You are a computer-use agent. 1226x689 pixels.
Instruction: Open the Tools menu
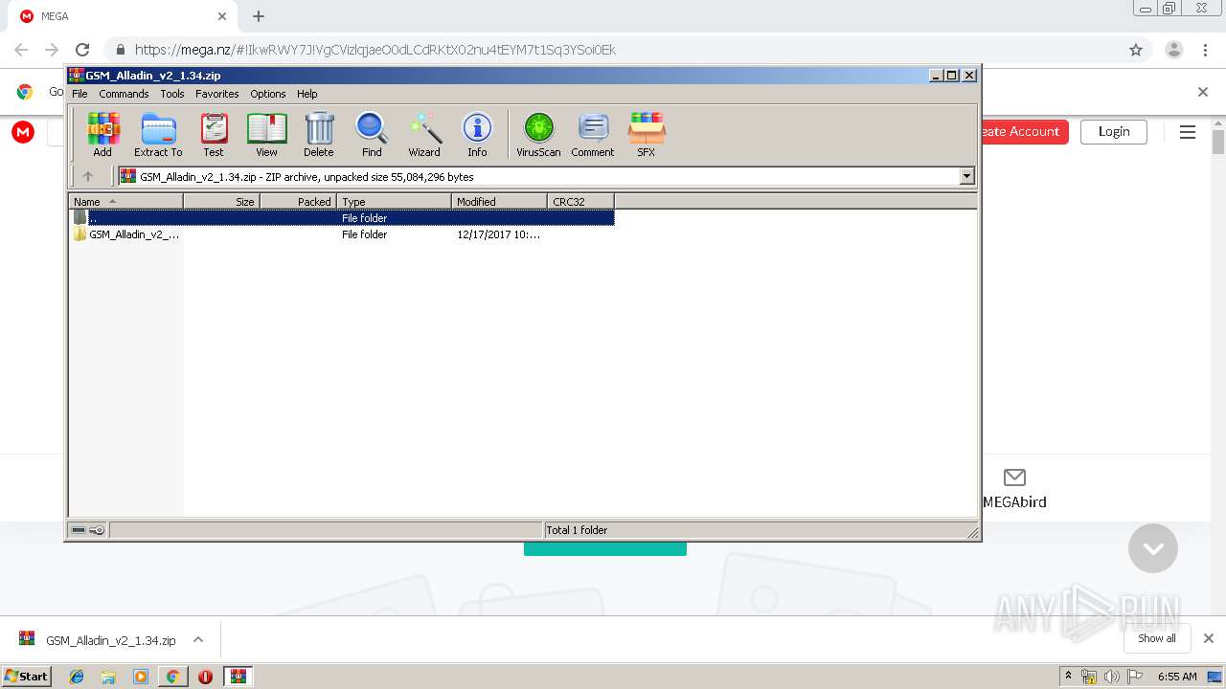(x=172, y=94)
